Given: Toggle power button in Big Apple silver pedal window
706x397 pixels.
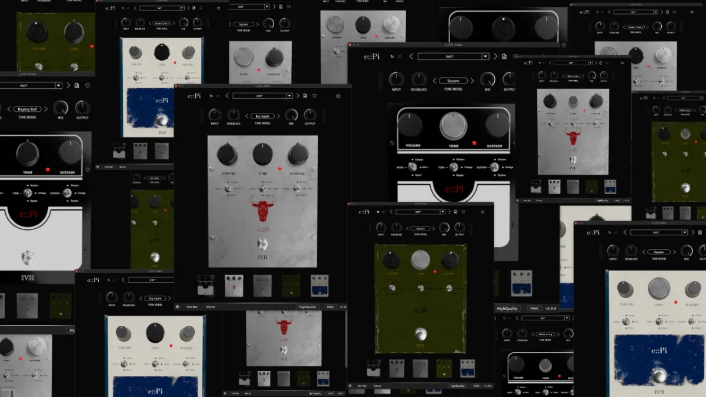Looking at the screenshot, I should 338,96.
